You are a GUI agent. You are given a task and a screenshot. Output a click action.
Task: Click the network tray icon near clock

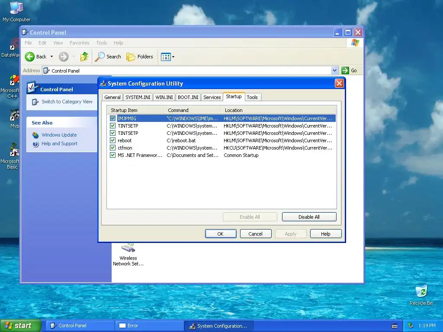click(x=411, y=326)
